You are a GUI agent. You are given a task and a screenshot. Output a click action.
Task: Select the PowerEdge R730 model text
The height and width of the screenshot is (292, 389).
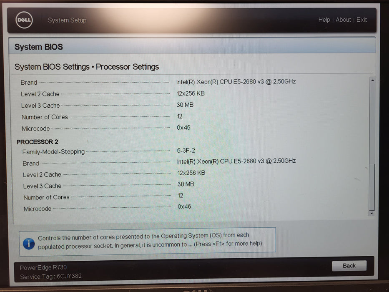pos(43,267)
